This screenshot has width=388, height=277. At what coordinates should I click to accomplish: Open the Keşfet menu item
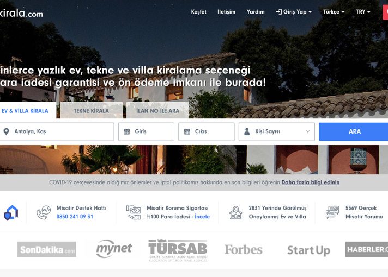point(198,11)
